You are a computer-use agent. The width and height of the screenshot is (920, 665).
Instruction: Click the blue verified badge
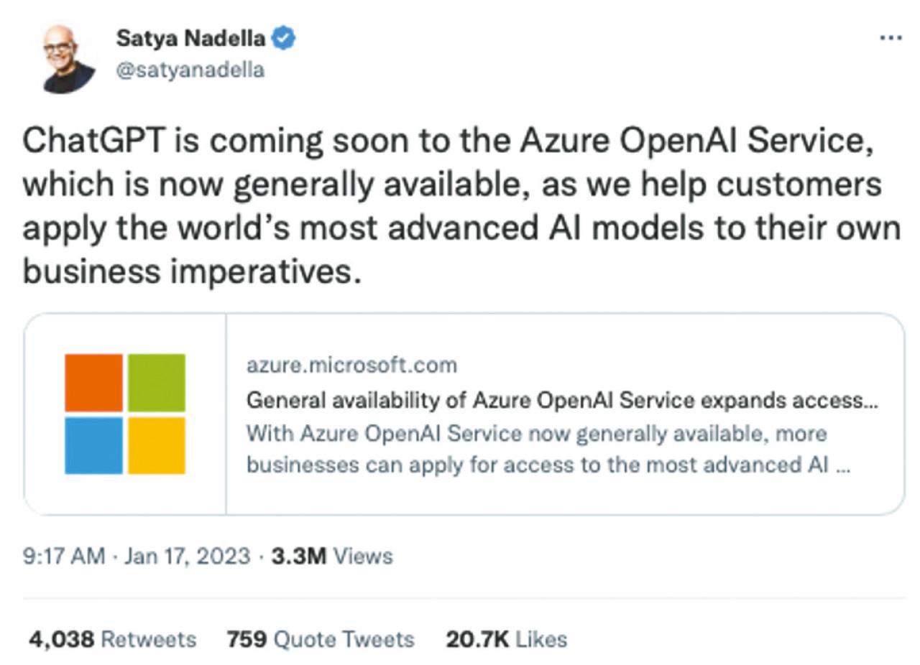pyautogui.click(x=284, y=39)
